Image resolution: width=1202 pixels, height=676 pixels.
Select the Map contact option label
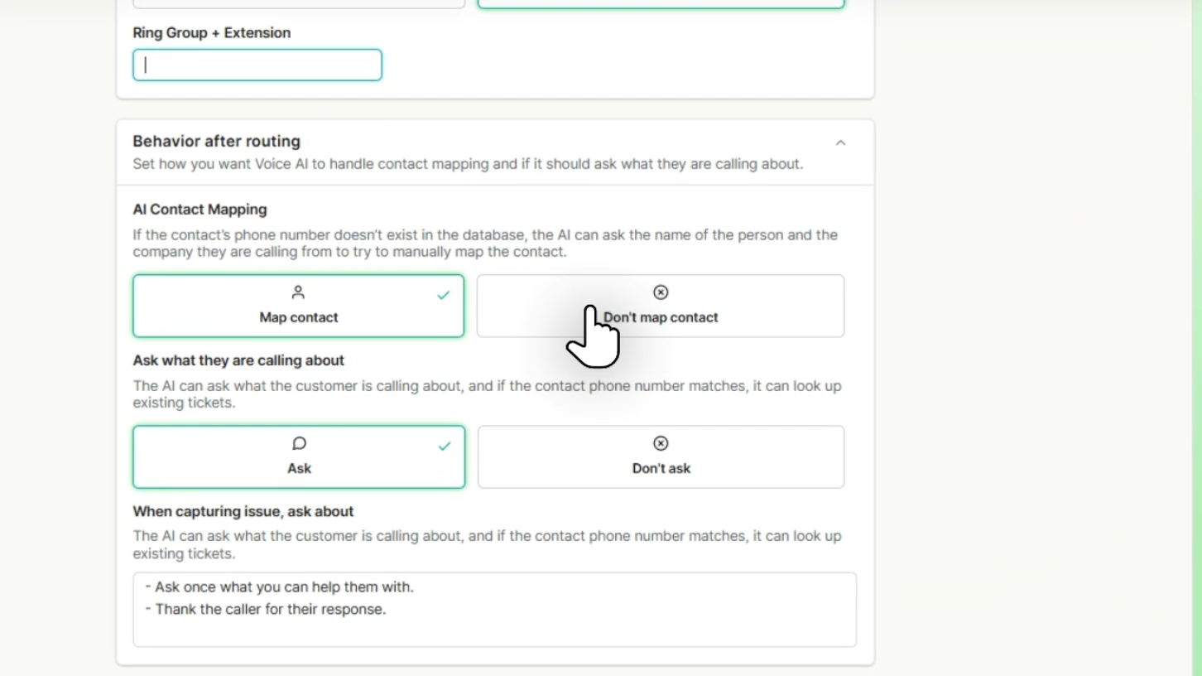tap(299, 317)
